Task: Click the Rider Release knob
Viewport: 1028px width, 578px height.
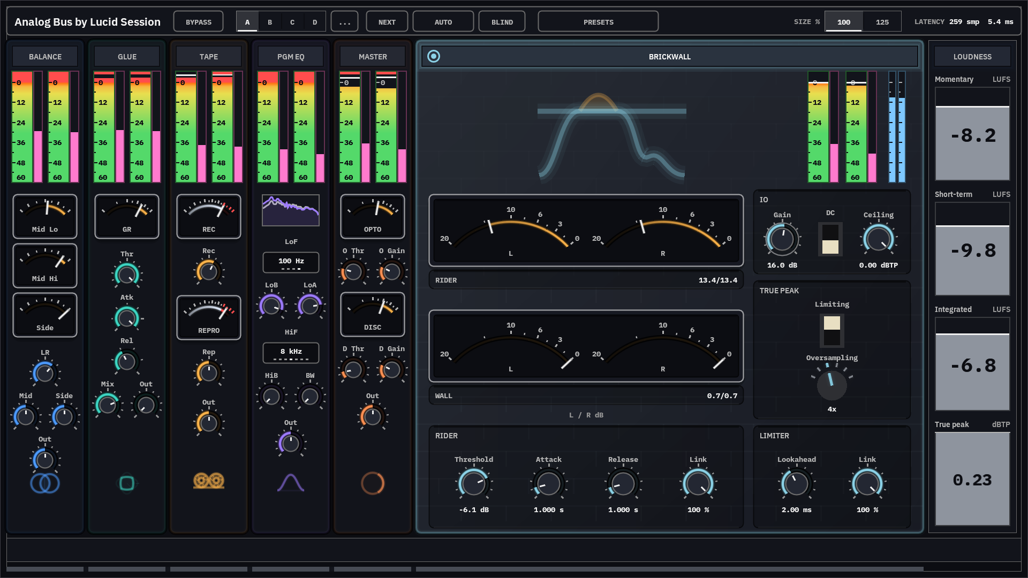Action: click(x=623, y=483)
